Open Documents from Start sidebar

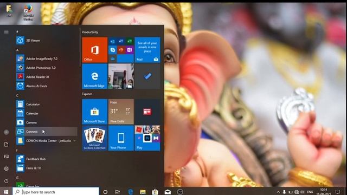tap(6, 145)
